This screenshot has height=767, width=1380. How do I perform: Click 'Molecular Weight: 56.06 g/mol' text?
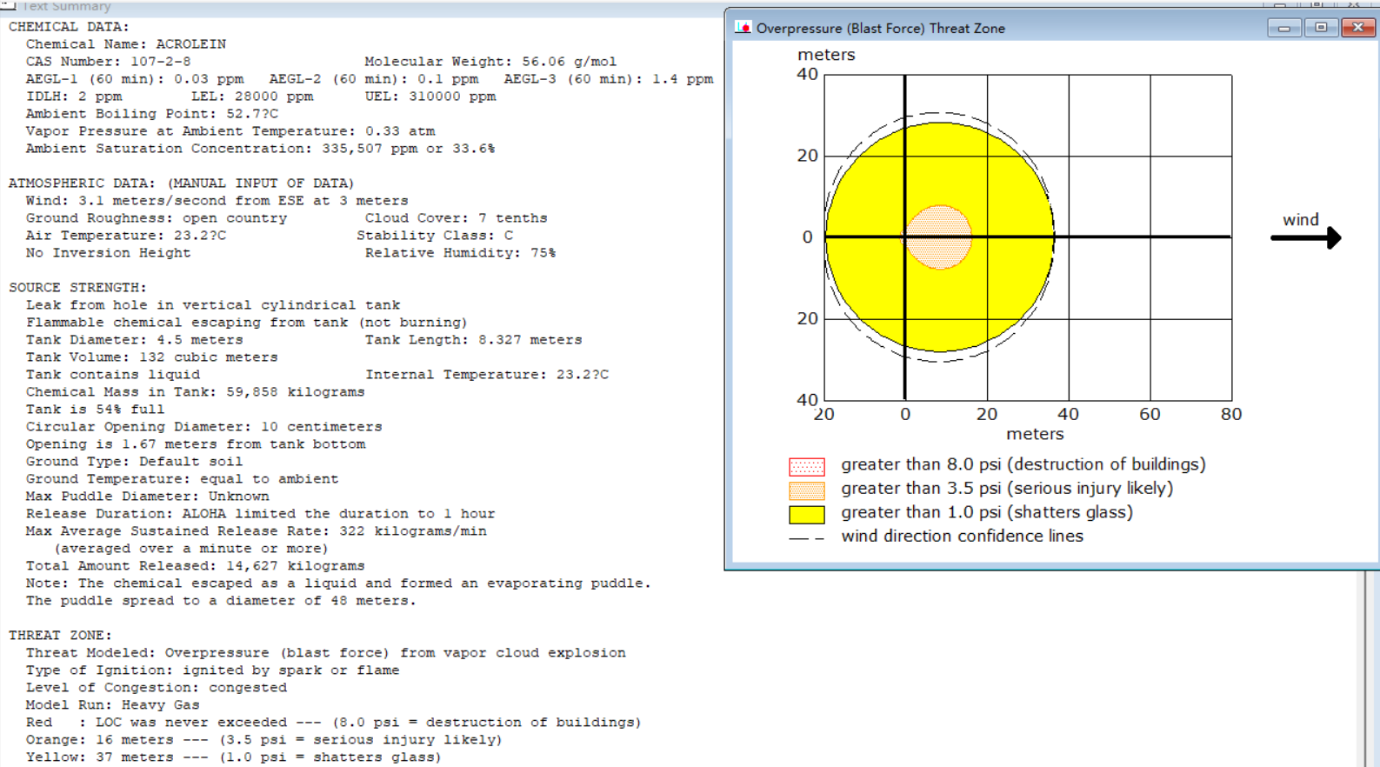point(490,61)
